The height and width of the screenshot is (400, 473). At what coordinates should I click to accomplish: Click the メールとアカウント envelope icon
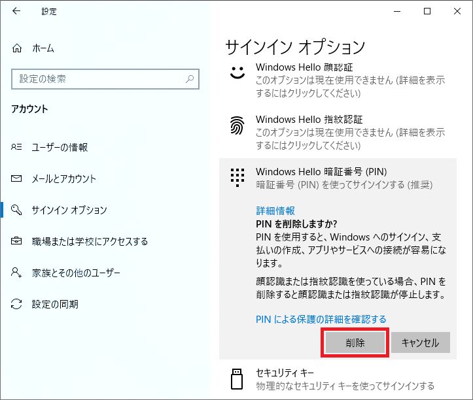(x=16, y=178)
